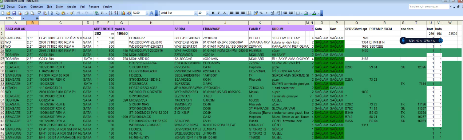The width and height of the screenshot is (463, 140).
Task: Open the Yardım menu
Action: (107, 7)
